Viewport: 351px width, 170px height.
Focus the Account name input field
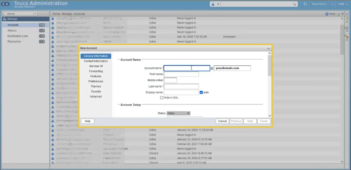coord(187,68)
